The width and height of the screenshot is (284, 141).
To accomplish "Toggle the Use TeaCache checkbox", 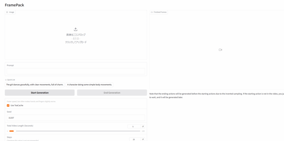I will coord(8,105).
